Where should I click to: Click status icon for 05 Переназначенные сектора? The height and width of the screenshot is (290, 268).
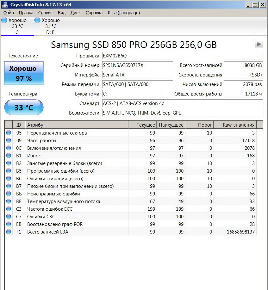(9, 133)
